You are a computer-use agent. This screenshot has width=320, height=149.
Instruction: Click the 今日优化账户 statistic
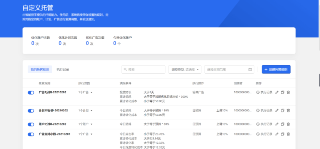pyautogui.click(x=122, y=40)
